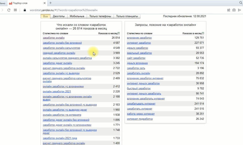Open the деньги заработок link
Viewport: 243px width, 145px height.
[x=137, y=48]
